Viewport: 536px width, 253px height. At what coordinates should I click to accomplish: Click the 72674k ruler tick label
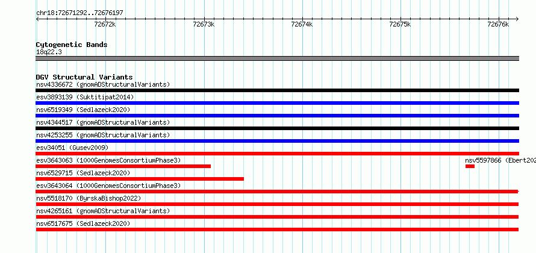pos(302,24)
